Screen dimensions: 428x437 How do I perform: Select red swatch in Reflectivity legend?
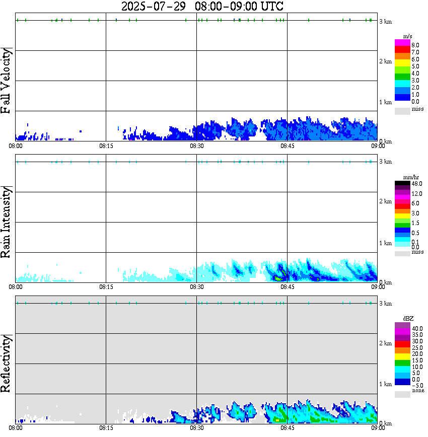[x=402, y=344]
